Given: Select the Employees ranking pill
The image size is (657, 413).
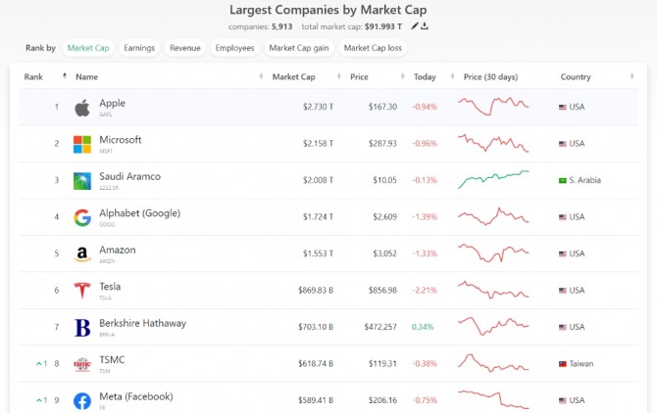Looking at the screenshot, I should (234, 47).
